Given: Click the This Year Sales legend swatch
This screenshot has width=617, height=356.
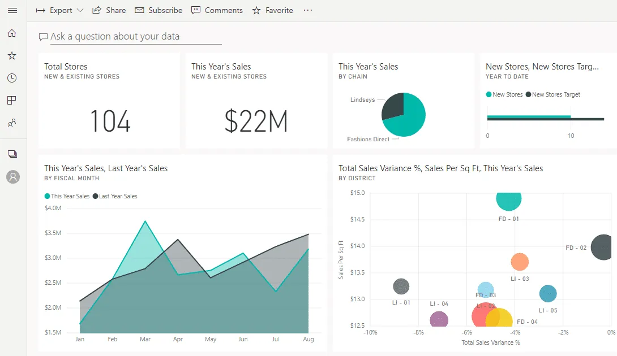Looking at the screenshot, I should click(48, 197).
